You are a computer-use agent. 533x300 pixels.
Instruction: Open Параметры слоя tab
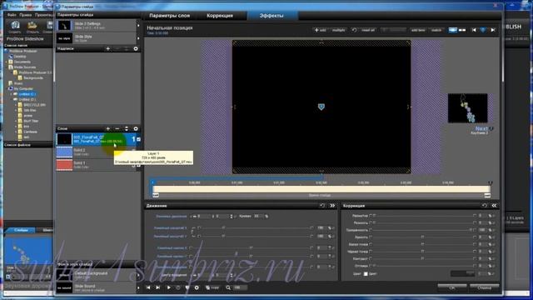(169, 16)
